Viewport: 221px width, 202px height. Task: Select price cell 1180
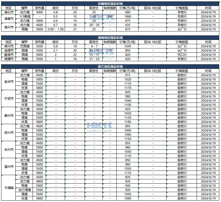point(127,122)
